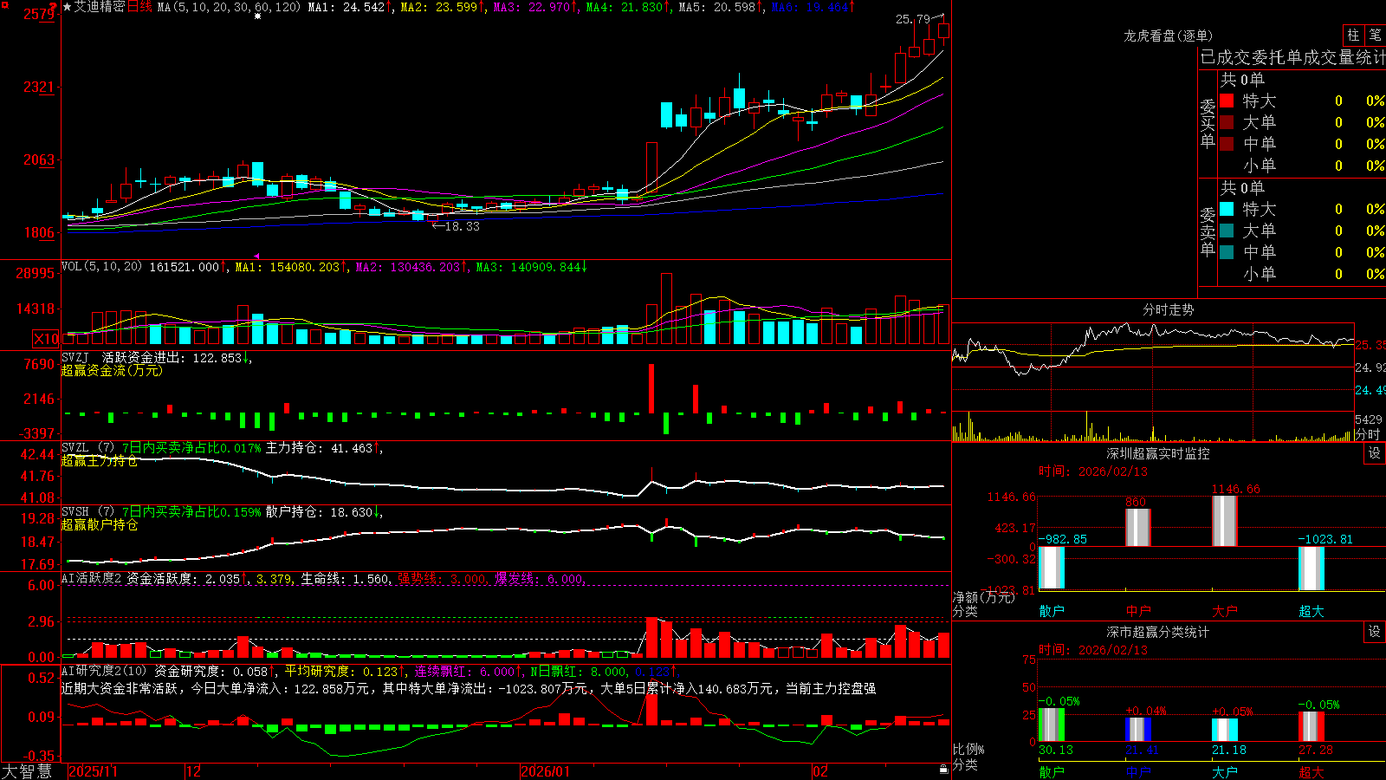Viewport: 1386px width, 780px height.
Task: Open 设 settings for 深圳超赢实时监控
Action: coord(1375,453)
